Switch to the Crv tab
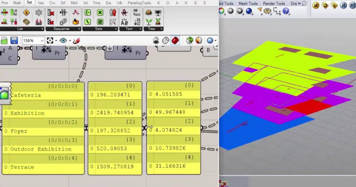This screenshot has width=356, height=187. click(52, 3)
